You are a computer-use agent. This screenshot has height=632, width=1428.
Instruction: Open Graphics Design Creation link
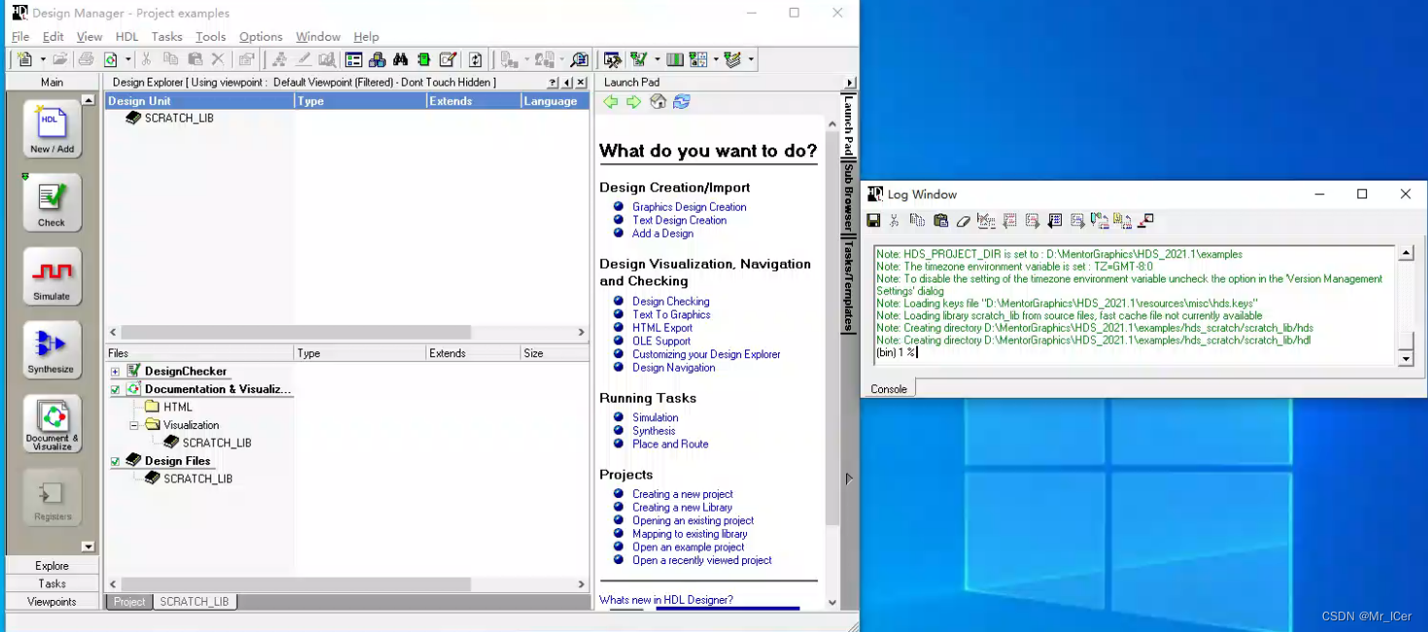point(690,207)
